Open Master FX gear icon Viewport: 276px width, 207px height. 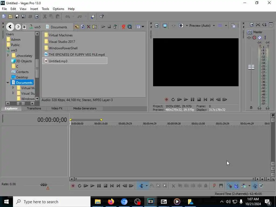pyautogui.click(x=254, y=37)
